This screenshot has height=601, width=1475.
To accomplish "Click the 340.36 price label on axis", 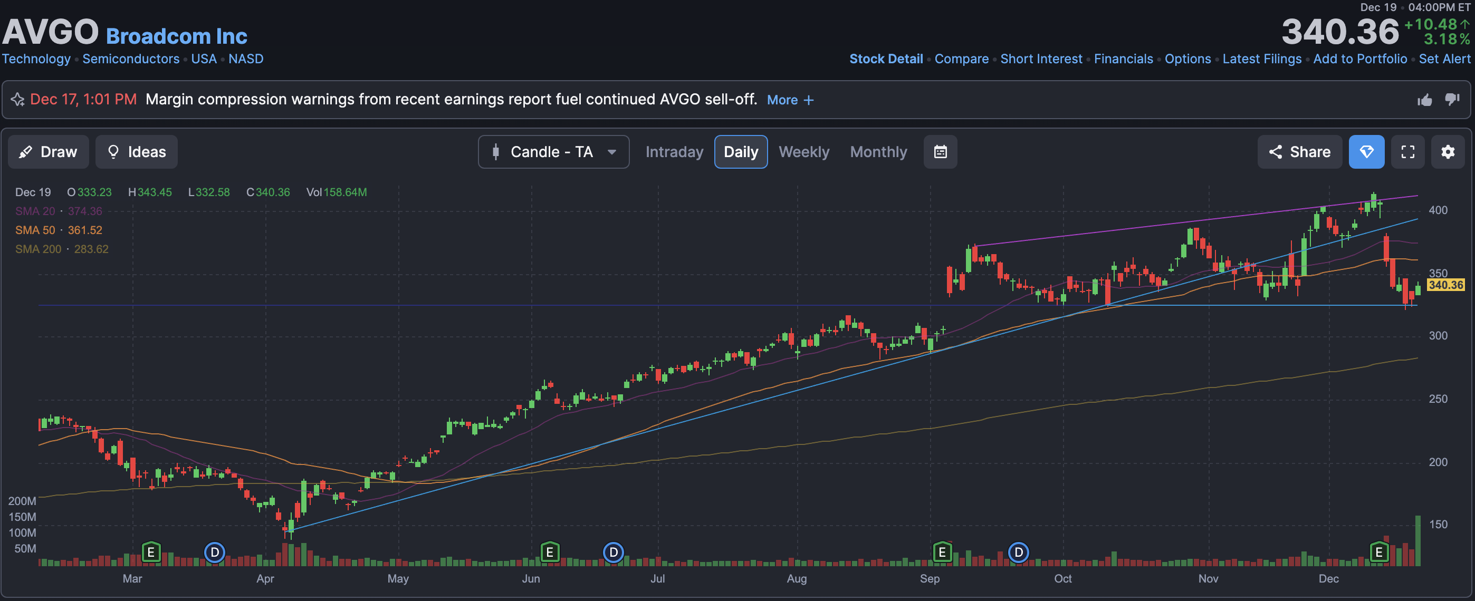I will (x=1445, y=285).
